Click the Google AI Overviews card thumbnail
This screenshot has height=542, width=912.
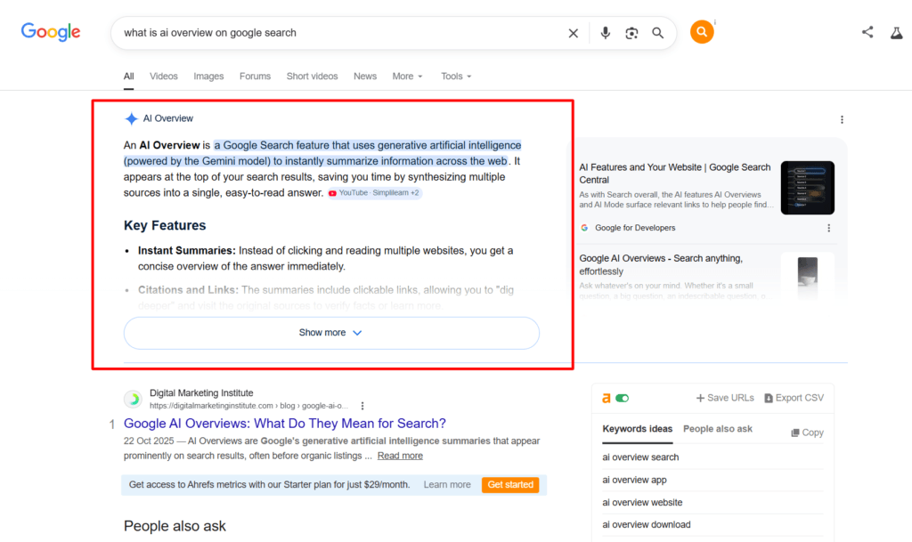click(807, 275)
